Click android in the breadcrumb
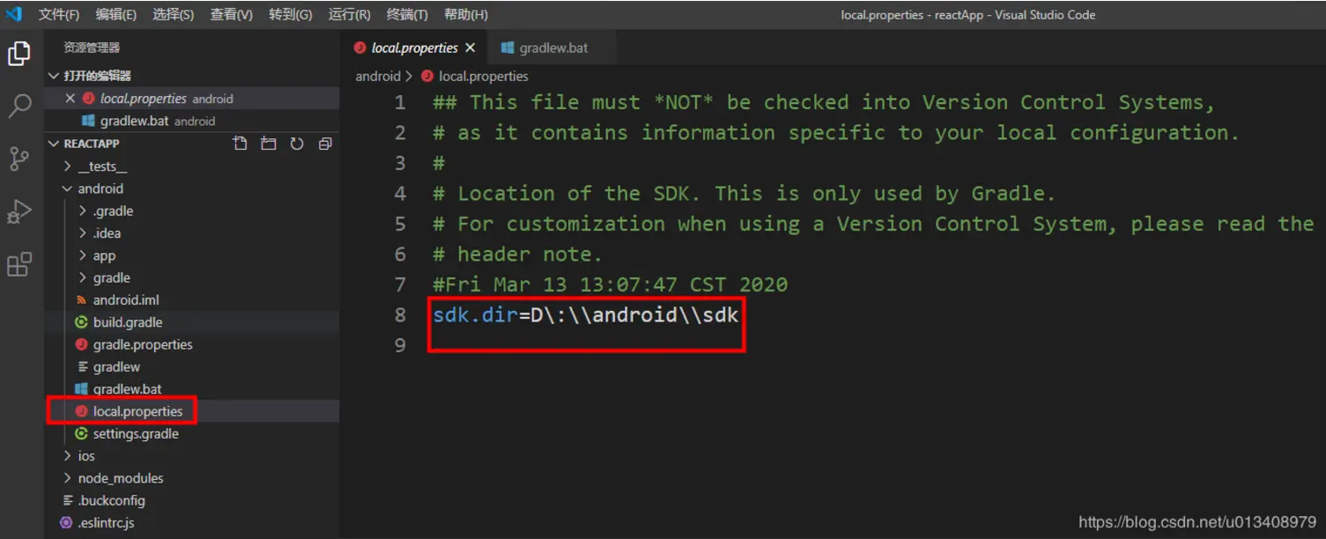The width and height of the screenshot is (1326, 539). click(378, 77)
